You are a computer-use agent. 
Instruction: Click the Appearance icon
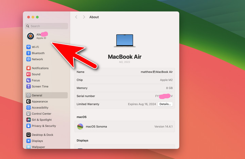click(x=29, y=101)
